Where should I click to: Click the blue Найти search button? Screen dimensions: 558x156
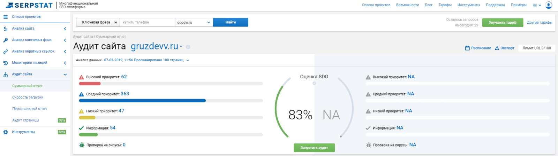click(231, 22)
